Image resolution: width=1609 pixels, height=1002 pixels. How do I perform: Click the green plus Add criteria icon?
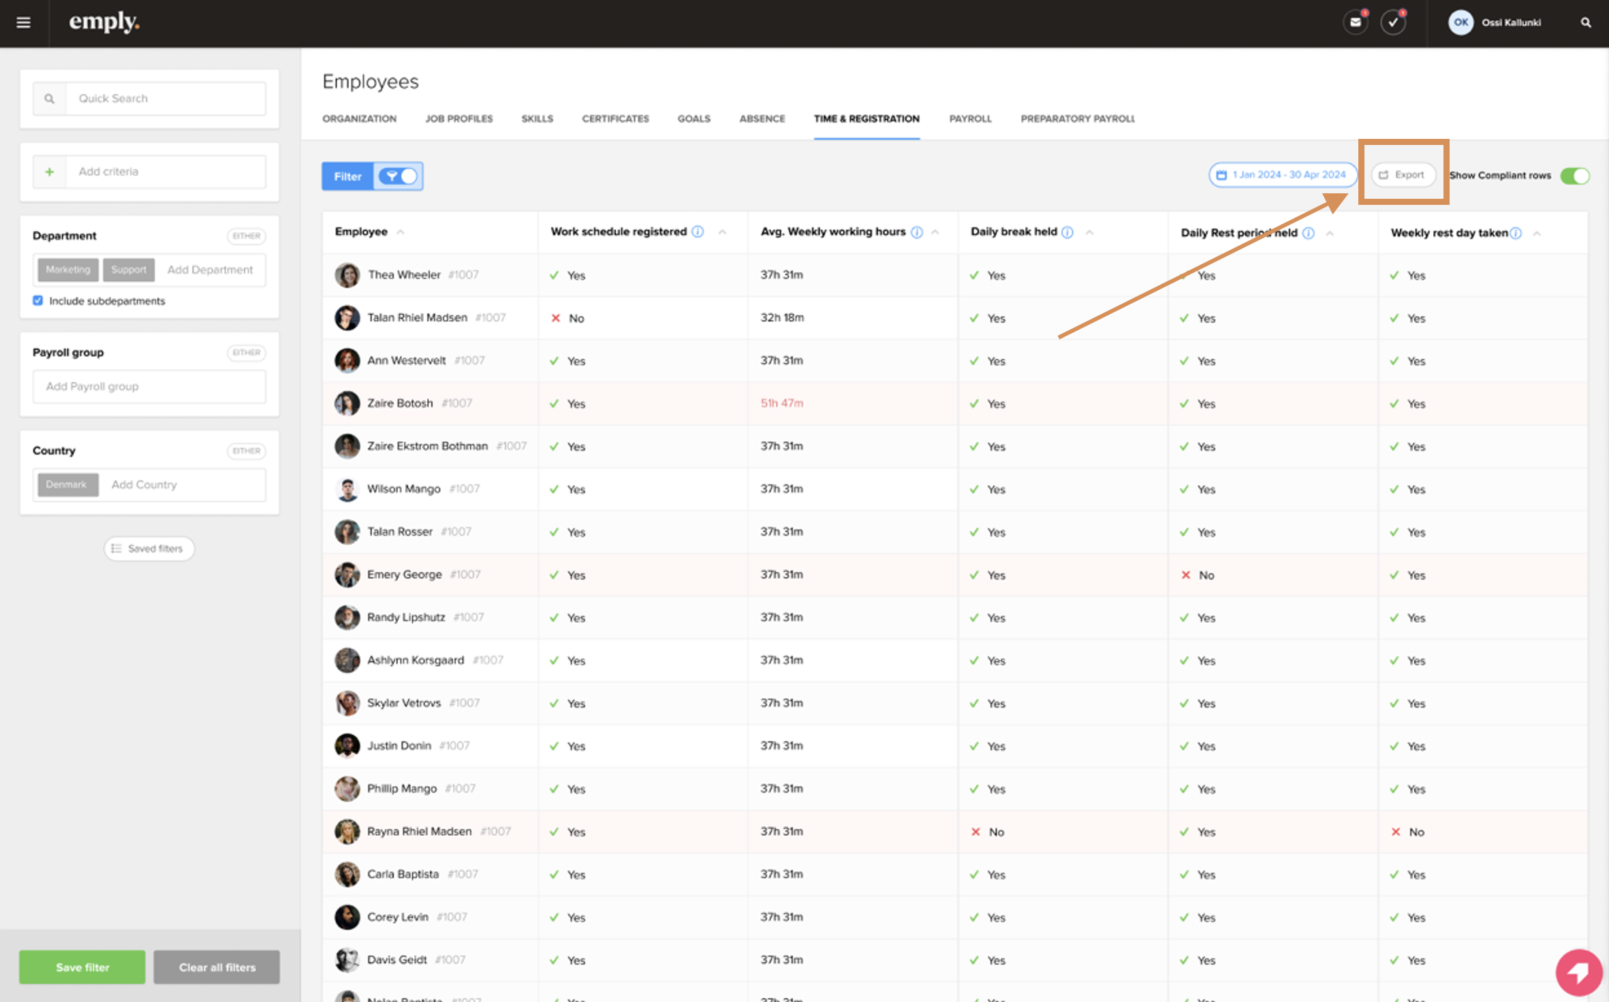click(x=50, y=172)
